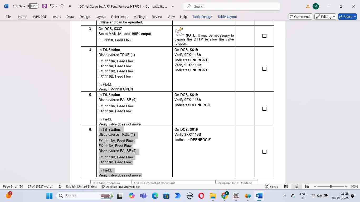Open the References tab

[120, 17]
